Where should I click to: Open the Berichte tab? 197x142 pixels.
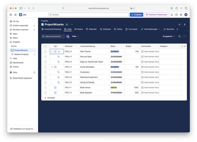pyautogui.click(x=169, y=29)
